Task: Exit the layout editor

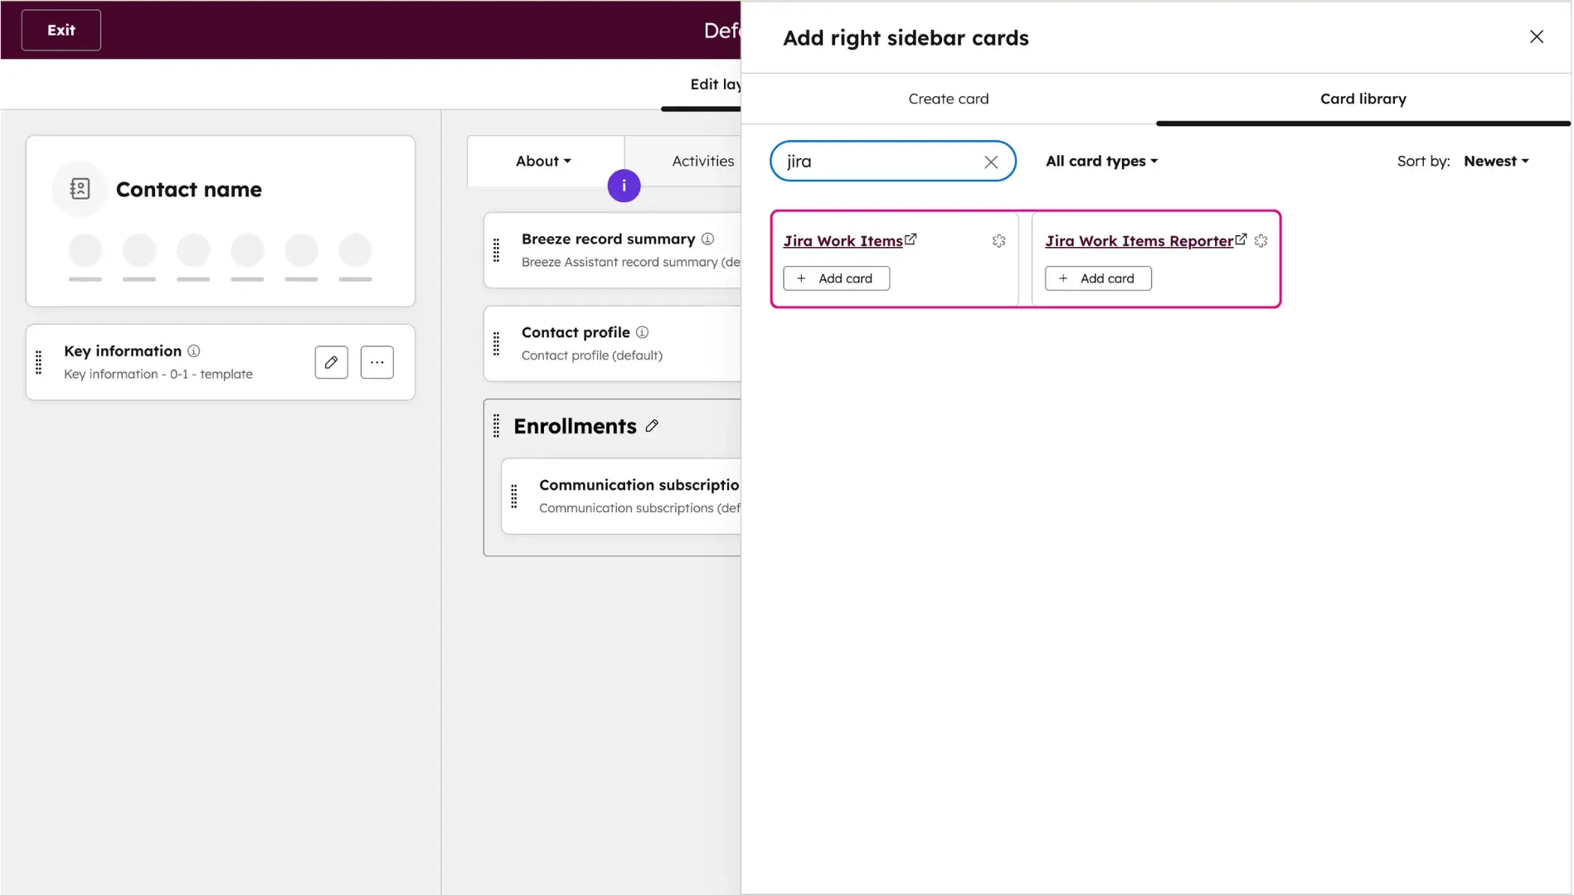Action: (x=60, y=30)
